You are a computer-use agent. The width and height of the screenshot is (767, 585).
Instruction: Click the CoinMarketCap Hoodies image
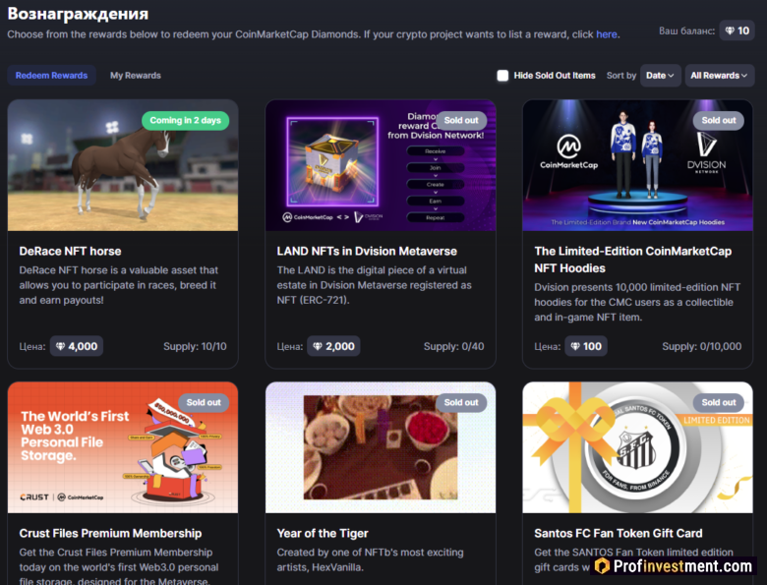click(x=637, y=165)
